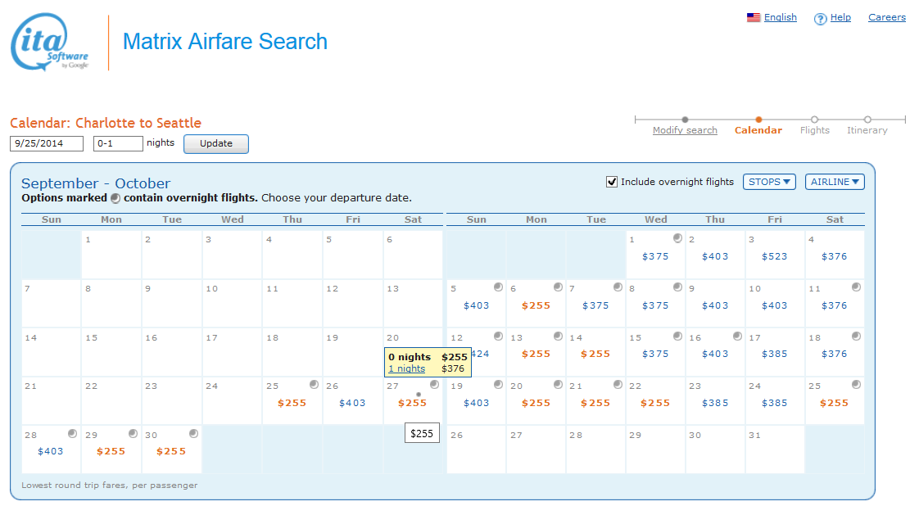This screenshot has width=919, height=515.
Task: Click overnight flight icon on September 25
Action: tap(314, 384)
